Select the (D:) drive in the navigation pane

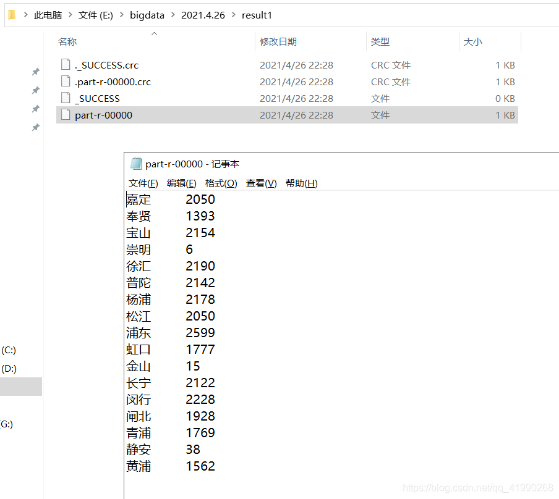[x=9, y=369]
